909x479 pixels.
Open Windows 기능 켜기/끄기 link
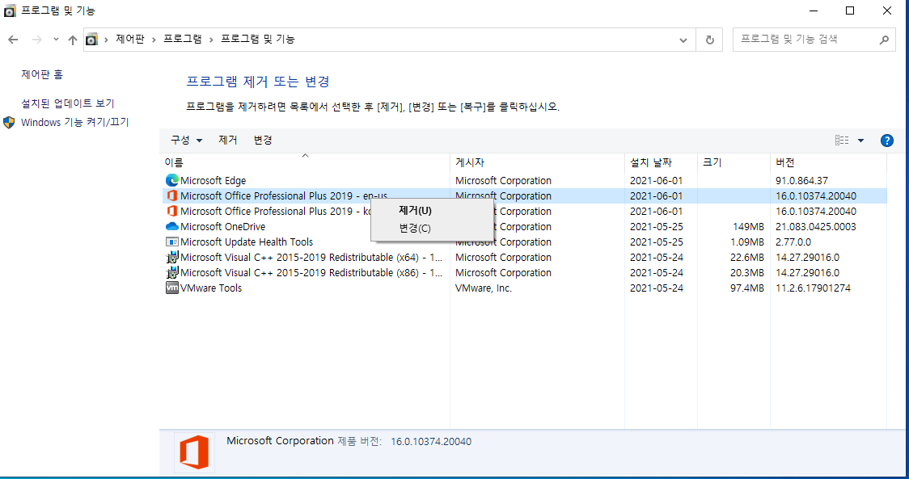(74, 123)
